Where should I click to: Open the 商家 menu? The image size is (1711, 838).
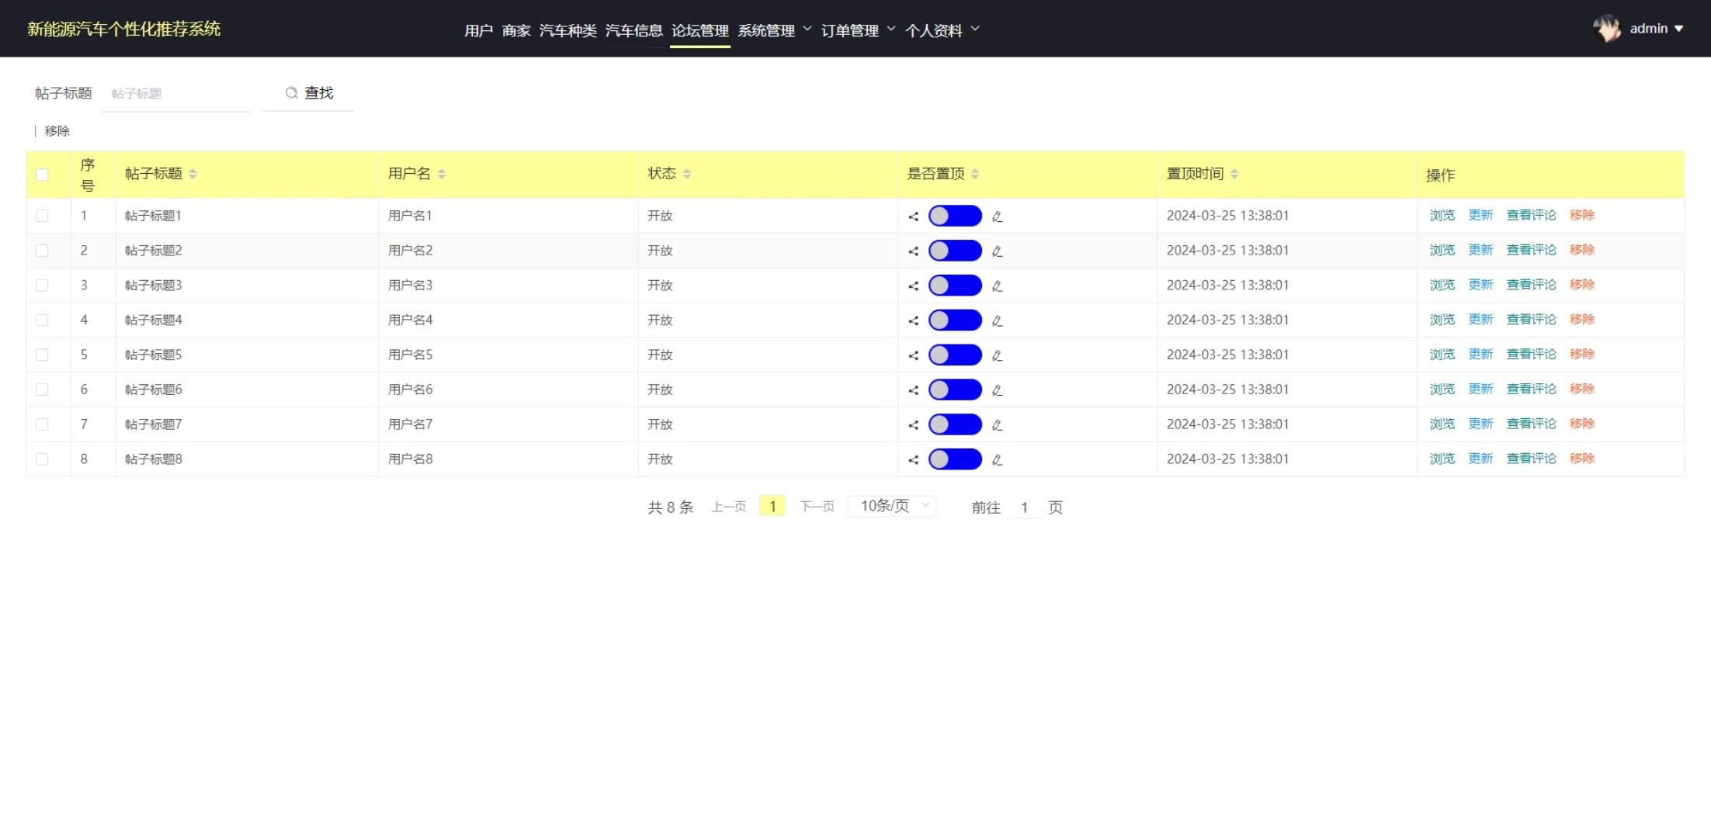[516, 30]
